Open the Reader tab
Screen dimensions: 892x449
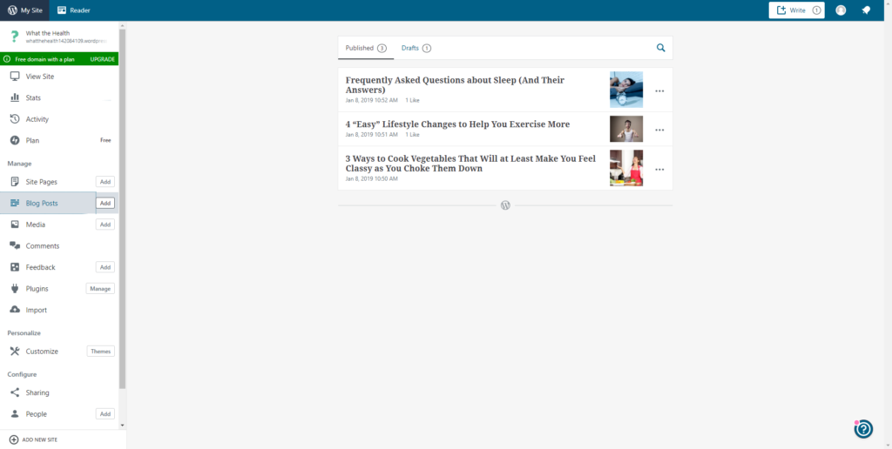click(74, 10)
